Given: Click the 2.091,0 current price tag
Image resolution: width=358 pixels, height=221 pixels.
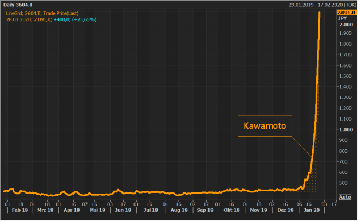Looking at the screenshot, I should [347, 13].
